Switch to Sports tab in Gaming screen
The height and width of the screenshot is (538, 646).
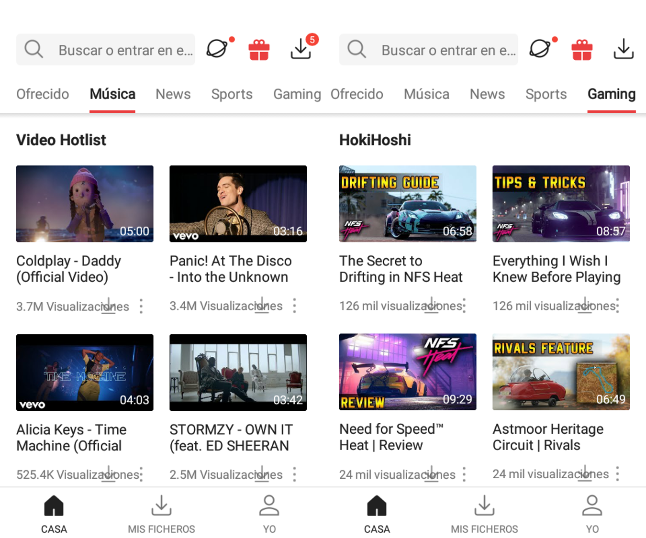pyautogui.click(x=546, y=94)
